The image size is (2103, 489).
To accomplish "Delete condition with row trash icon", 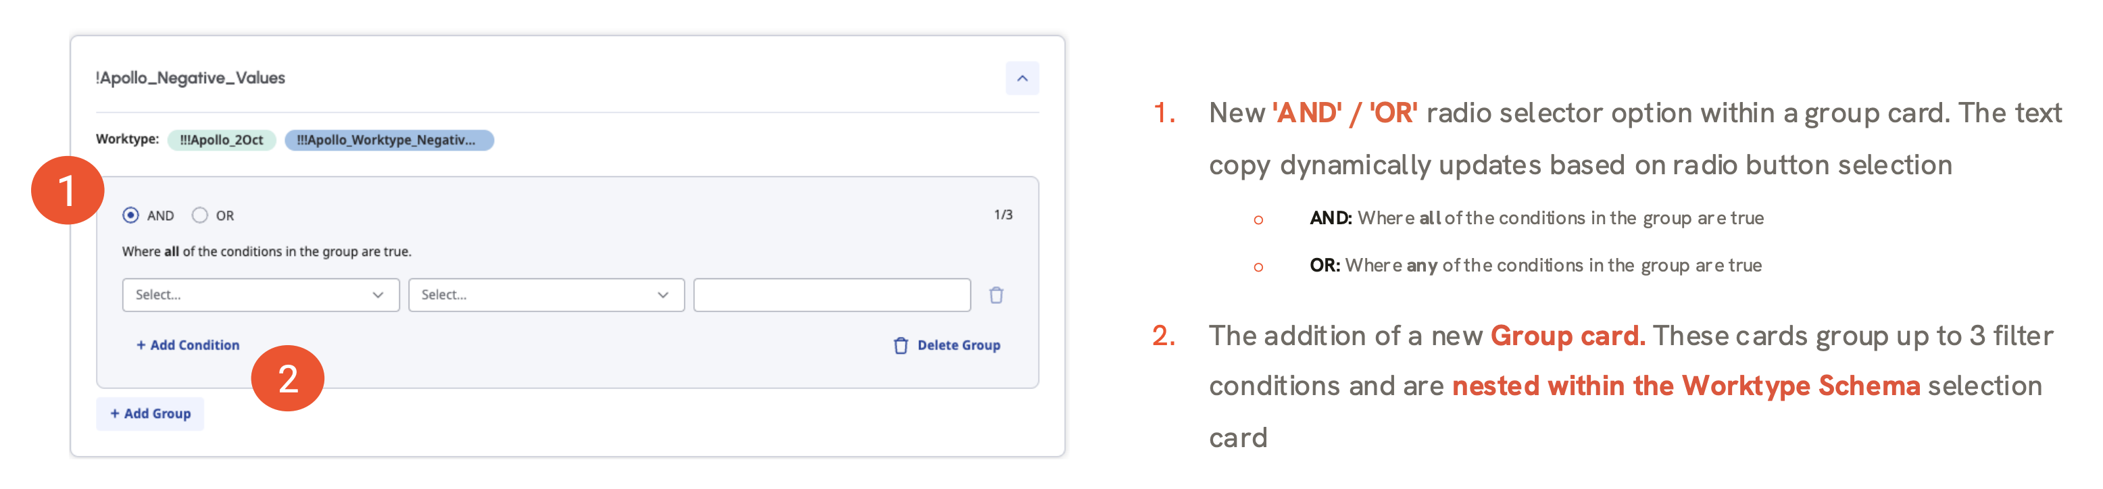I will (x=996, y=294).
